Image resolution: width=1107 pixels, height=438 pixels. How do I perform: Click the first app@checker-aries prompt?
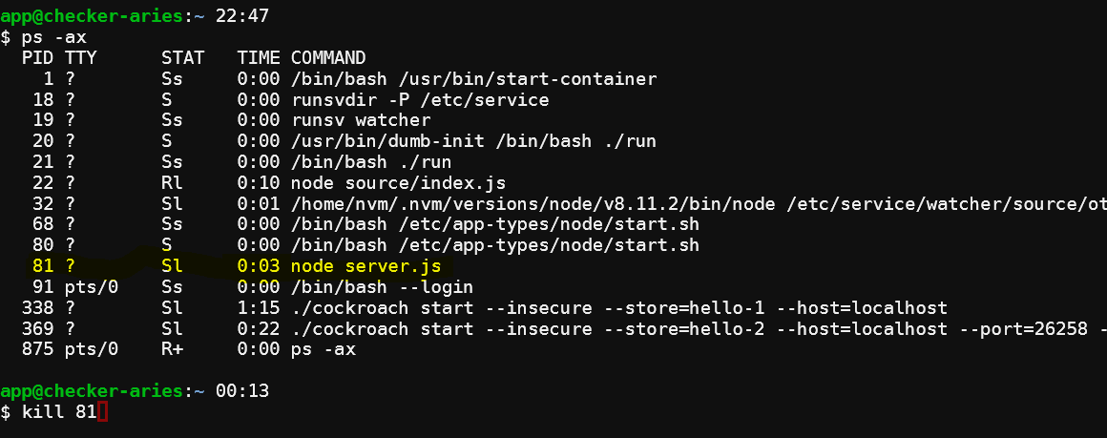coord(92,15)
